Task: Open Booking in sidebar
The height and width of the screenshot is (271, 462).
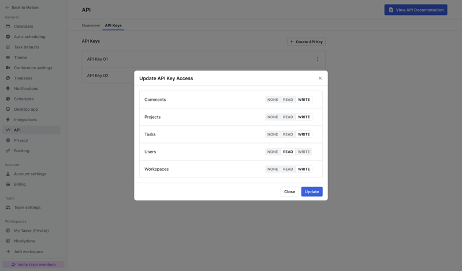Action: tap(32, 150)
